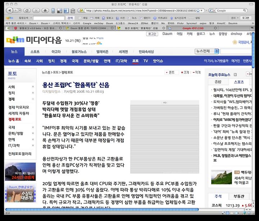Open the 관리 dropdown in Daum toolbar

tap(235, 18)
